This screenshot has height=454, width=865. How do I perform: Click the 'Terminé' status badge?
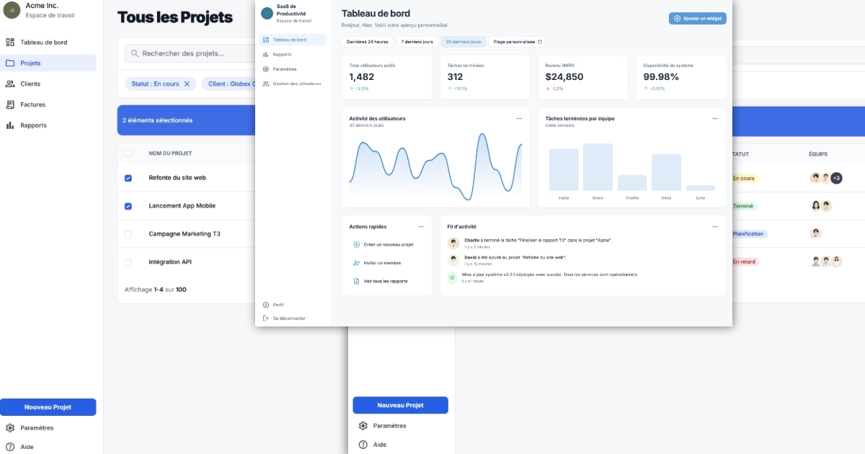pos(745,206)
